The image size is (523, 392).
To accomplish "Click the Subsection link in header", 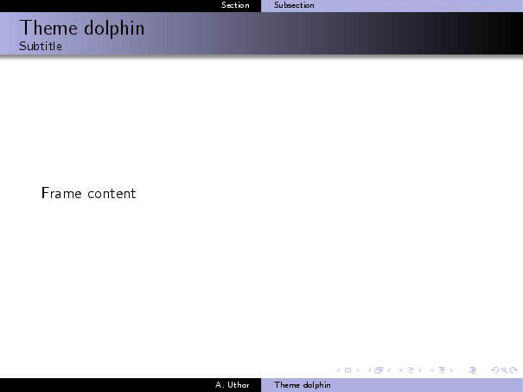I will pyautogui.click(x=294, y=5).
